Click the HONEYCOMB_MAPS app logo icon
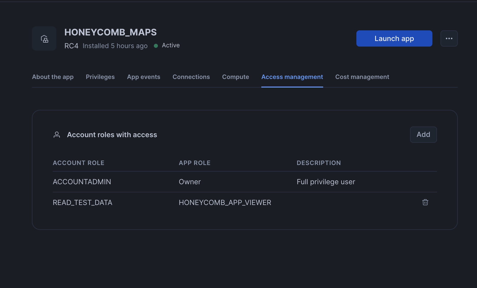477x288 pixels. tap(44, 38)
